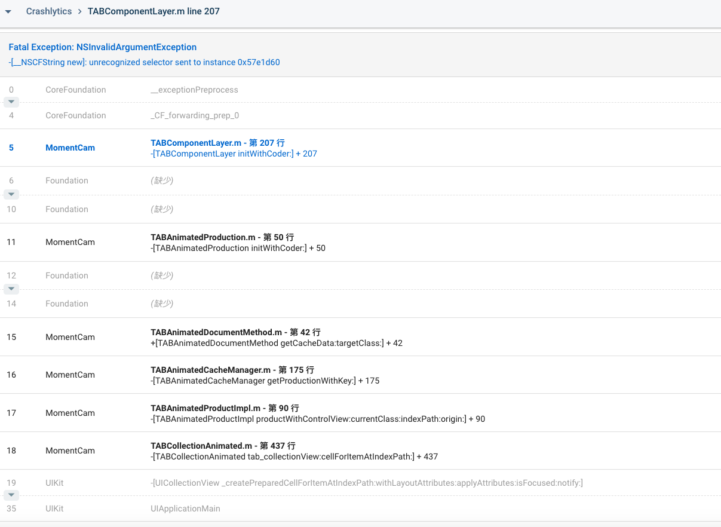Viewport: 721px width, 527px height.
Task: Select Foundation label in frame 14
Action: 67,304
